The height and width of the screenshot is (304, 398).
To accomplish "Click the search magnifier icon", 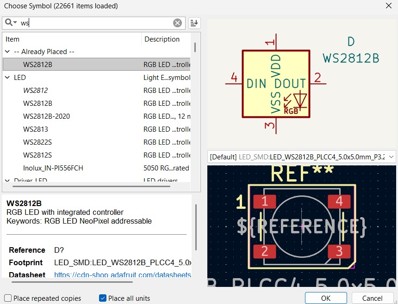I will pos(9,23).
